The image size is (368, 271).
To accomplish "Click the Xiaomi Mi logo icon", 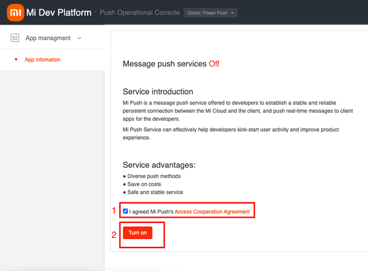I will tap(15, 13).
